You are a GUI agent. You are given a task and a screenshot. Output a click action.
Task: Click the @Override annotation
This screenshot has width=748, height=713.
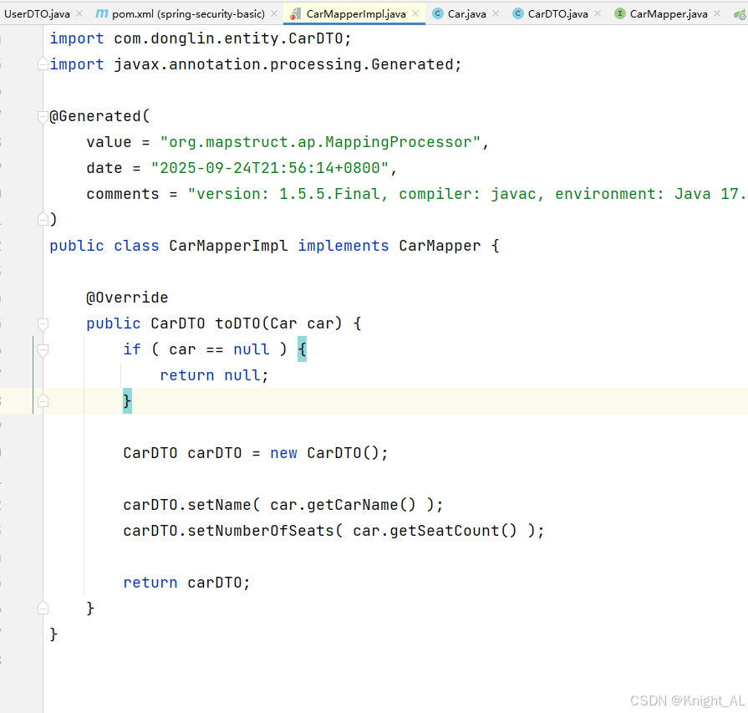pos(127,298)
